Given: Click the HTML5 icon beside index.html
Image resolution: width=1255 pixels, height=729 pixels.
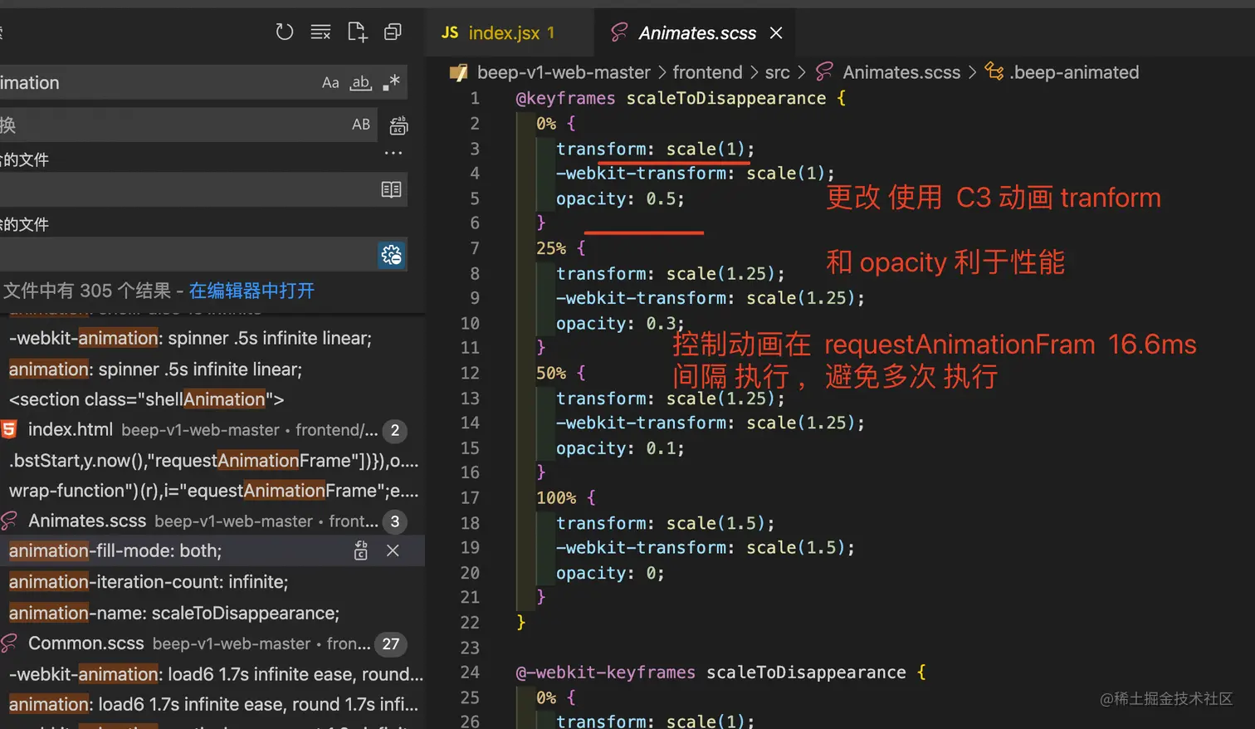Looking at the screenshot, I should click(x=9, y=429).
